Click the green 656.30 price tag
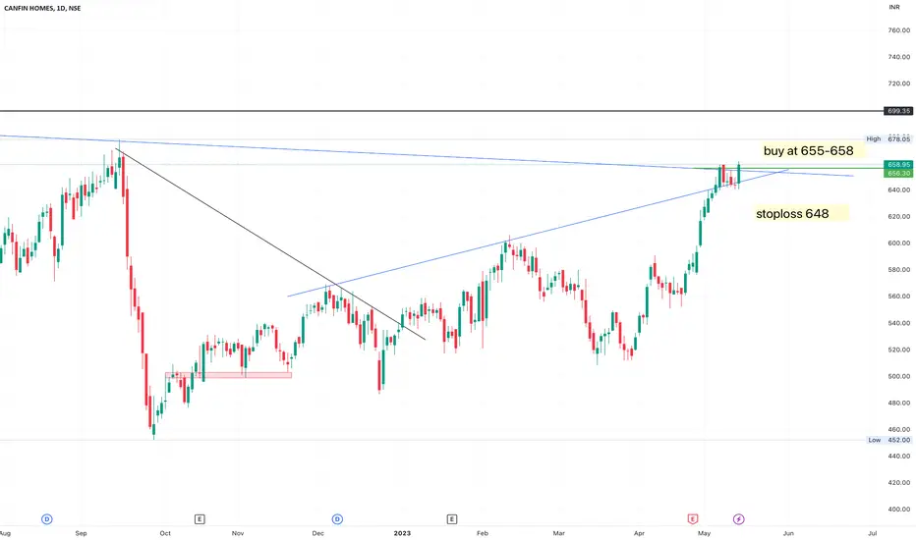This screenshot has height=540, width=916. [898, 174]
